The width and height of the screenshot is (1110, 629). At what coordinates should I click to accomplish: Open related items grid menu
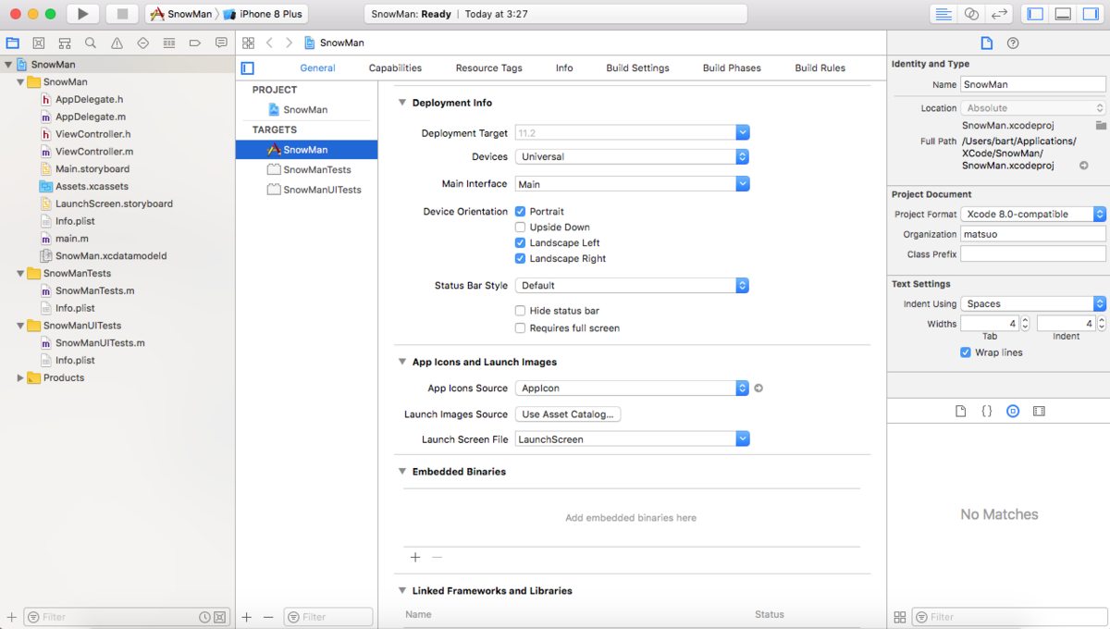point(248,43)
